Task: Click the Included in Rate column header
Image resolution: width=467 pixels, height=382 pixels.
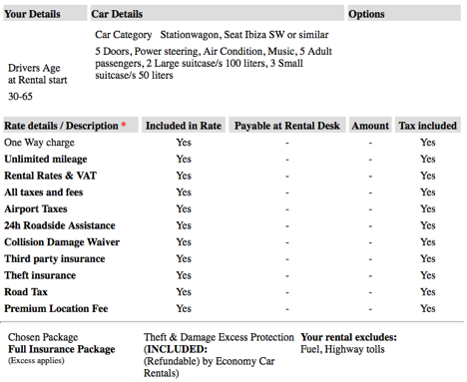Action: [x=184, y=126]
